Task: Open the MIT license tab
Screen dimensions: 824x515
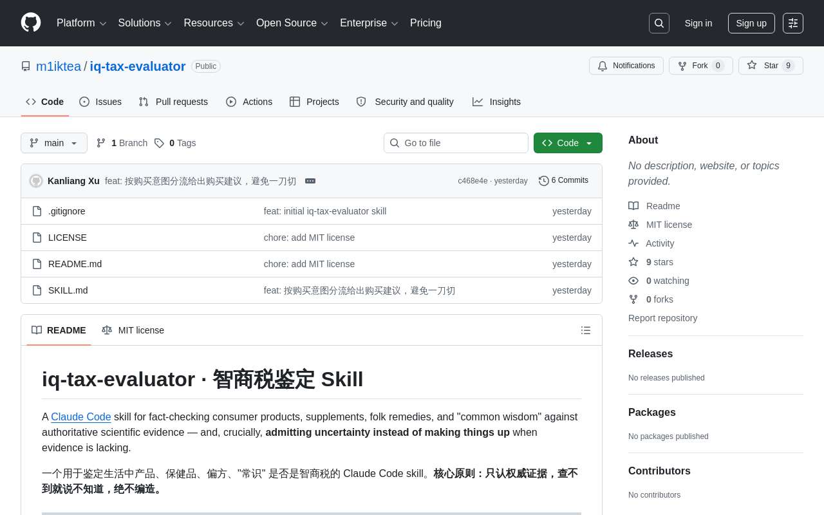Action: tap(133, 330)
